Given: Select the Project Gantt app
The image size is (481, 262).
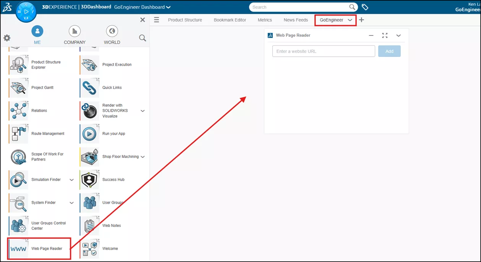Looking at the screenshot, I should [18, 87].
